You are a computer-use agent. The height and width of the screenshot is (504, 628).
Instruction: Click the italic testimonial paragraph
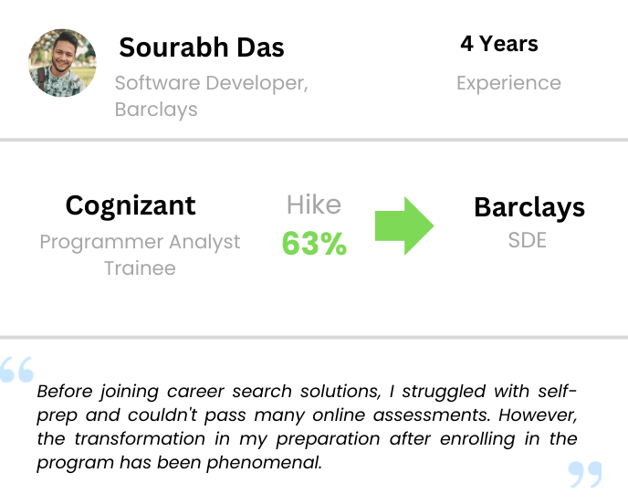pos(307,426)
